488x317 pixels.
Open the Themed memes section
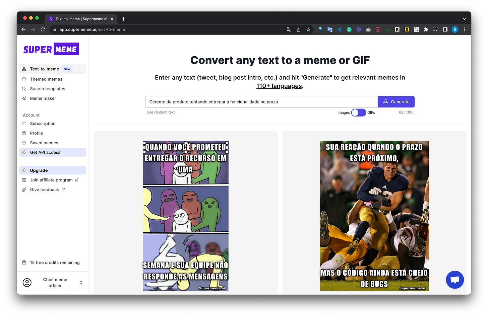pyautogui.click(x=46, y=79)
